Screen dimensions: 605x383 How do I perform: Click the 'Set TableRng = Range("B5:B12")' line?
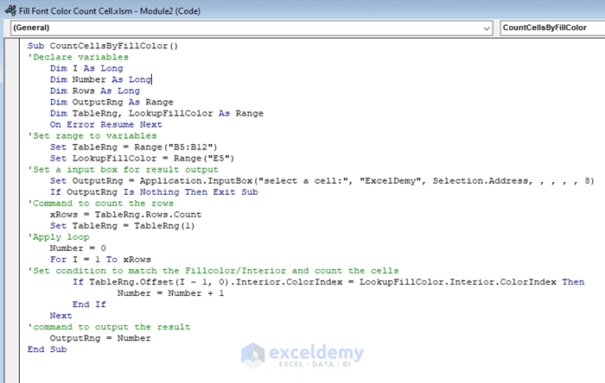(133, 147)
